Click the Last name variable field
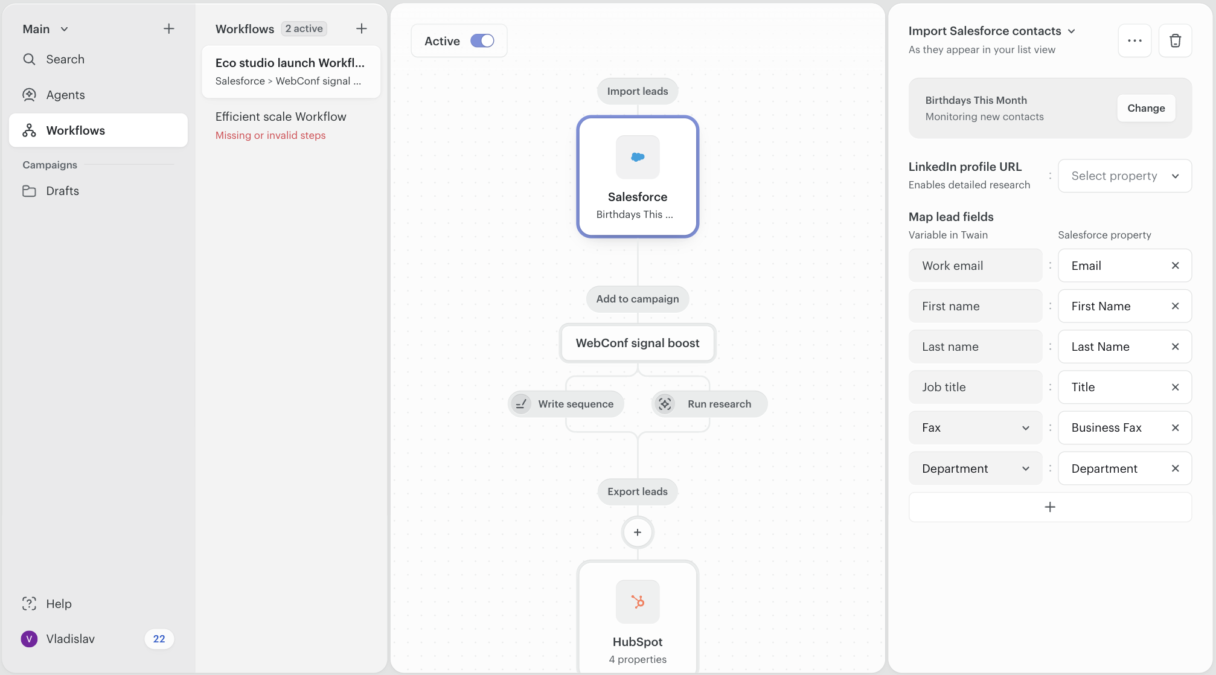The image size is (1216, 675). pos(975,347)
